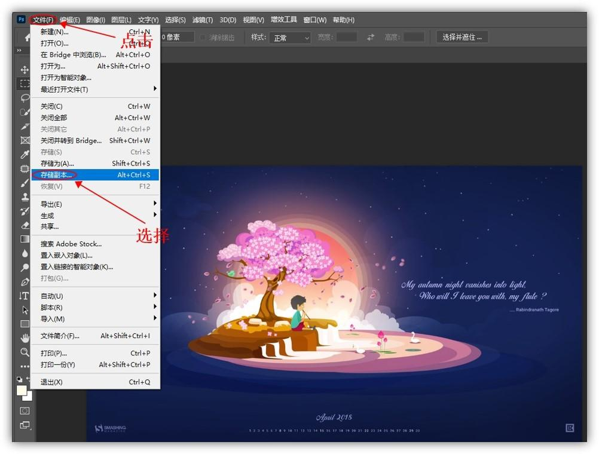Click the 高度 input field

point(414,37)
